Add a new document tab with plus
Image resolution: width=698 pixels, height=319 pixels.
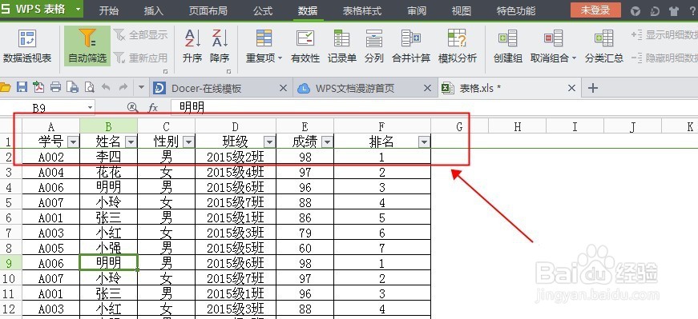pyautogui.click(x=592, y=89)
